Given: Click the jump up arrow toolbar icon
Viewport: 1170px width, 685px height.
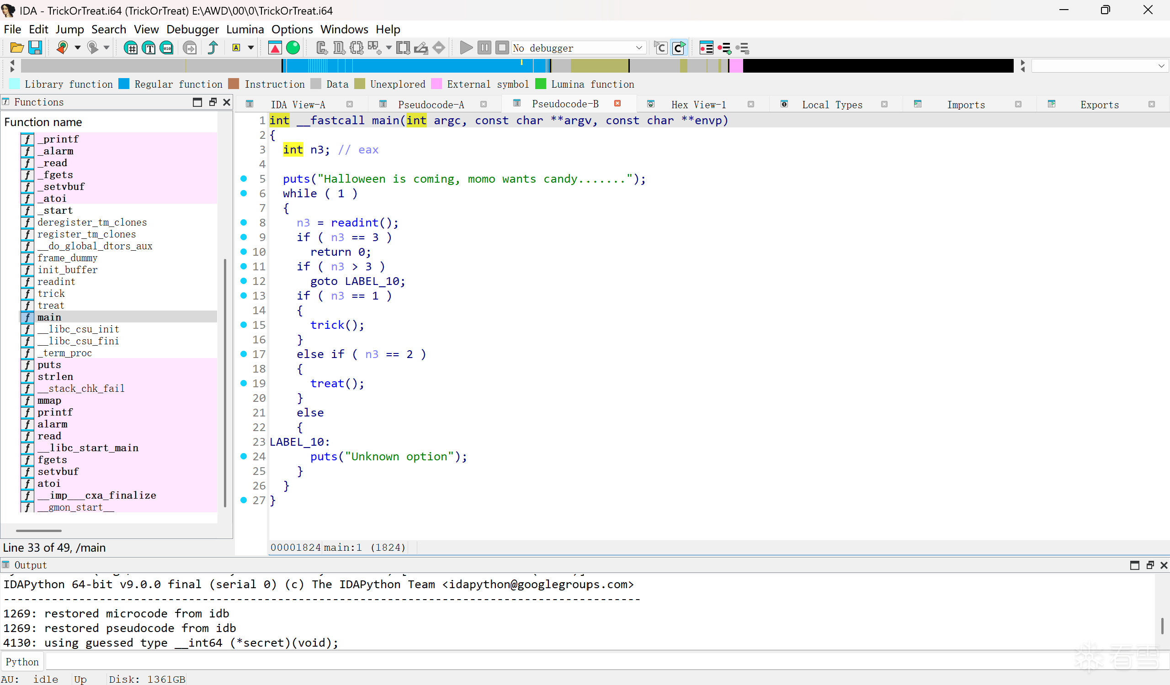Looking at the screenshot, I should coord(213,48).
